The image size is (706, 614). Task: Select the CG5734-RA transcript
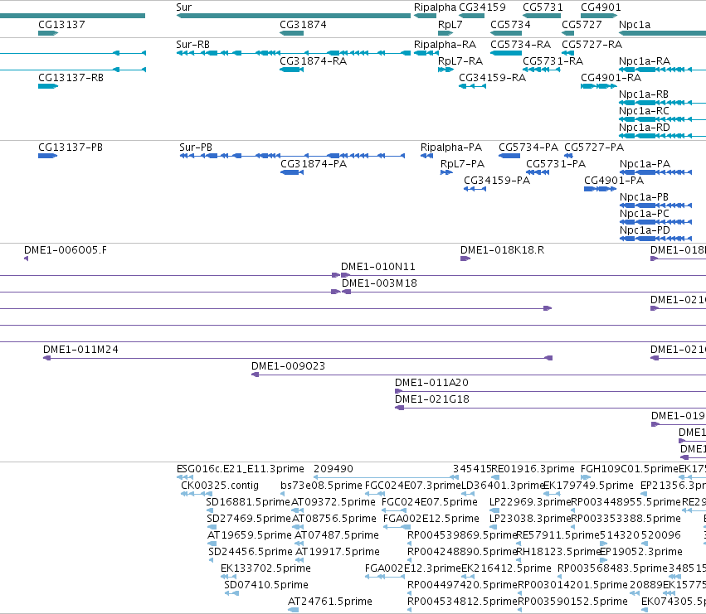point(506,53)
